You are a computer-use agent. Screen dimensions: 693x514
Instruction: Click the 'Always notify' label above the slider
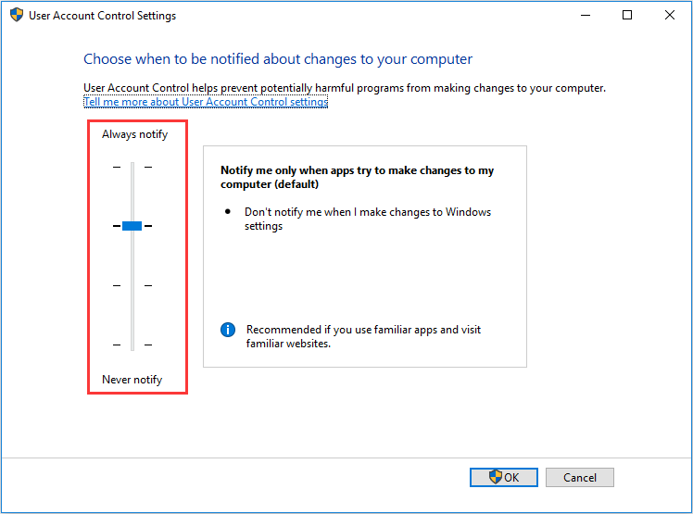click(134, 134)
